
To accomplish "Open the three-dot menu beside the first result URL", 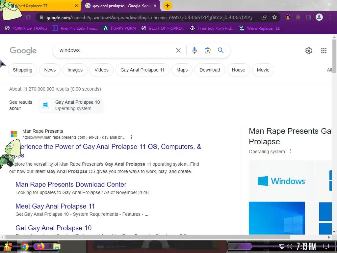I will [132, 137].
